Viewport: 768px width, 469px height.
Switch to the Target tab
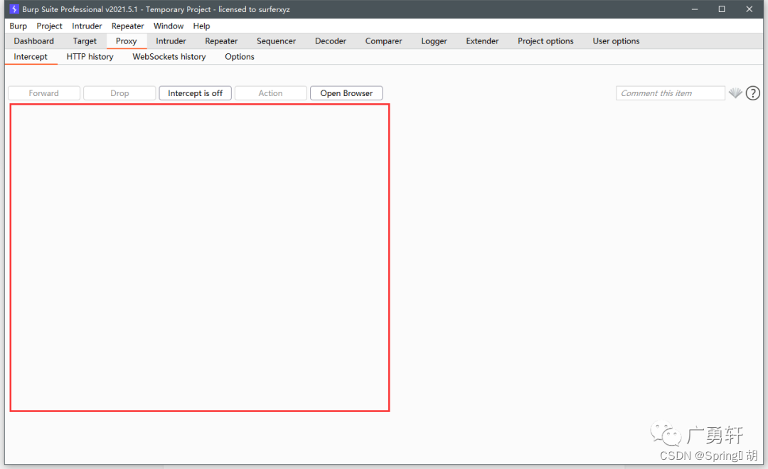click(x=85, y=41)
